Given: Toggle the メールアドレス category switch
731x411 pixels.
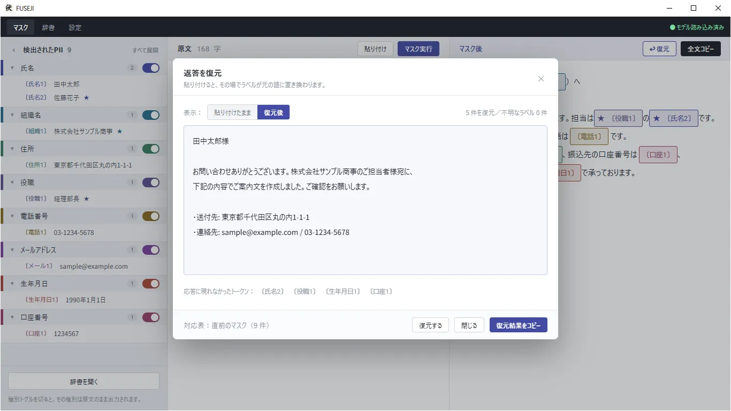Looking at the screenshot, I should pos(151,250).
